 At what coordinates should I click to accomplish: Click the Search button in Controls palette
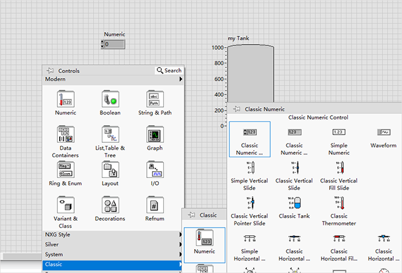[x=170, y=70]
